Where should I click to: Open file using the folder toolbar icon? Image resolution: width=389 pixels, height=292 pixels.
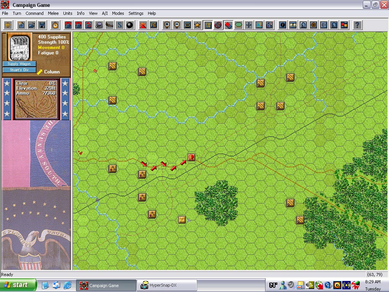(x=32, y=25)
